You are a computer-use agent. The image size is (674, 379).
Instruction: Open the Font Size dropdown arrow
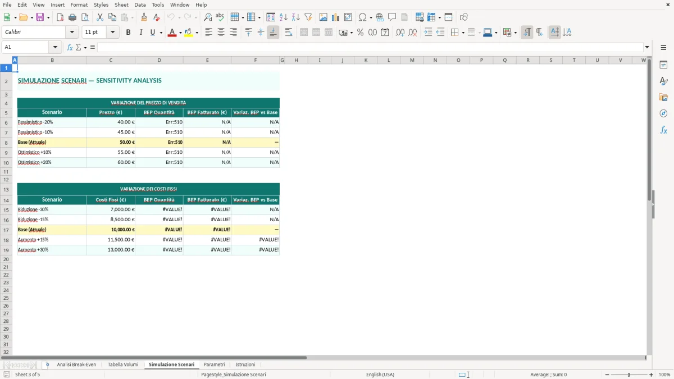click(x=113, y=33)
